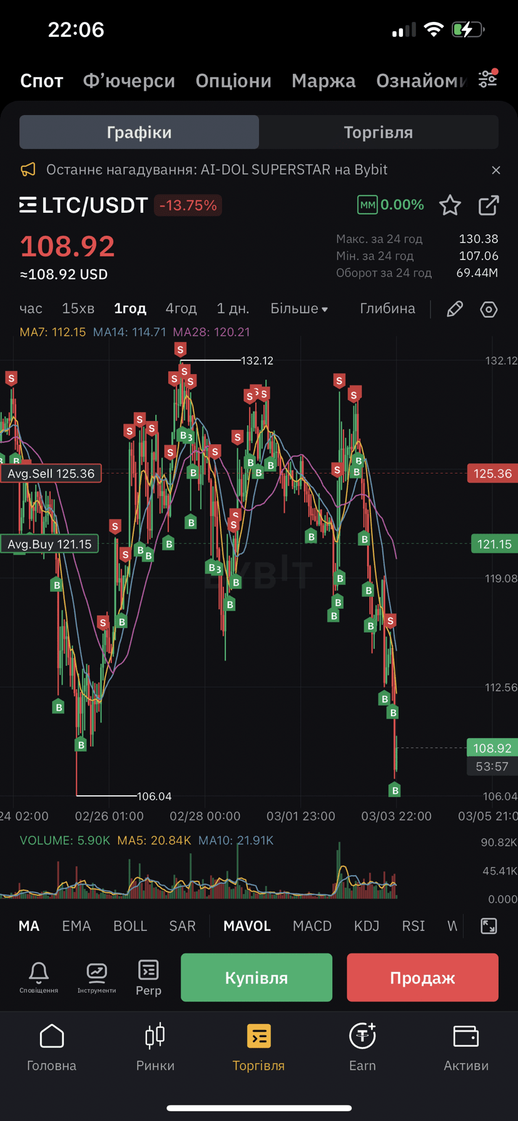Dismiss the AI-DOL SUPERSTAR announcement banner
Image resolution: width=518 pixels, height=1121 pixels.
point(496,170)
